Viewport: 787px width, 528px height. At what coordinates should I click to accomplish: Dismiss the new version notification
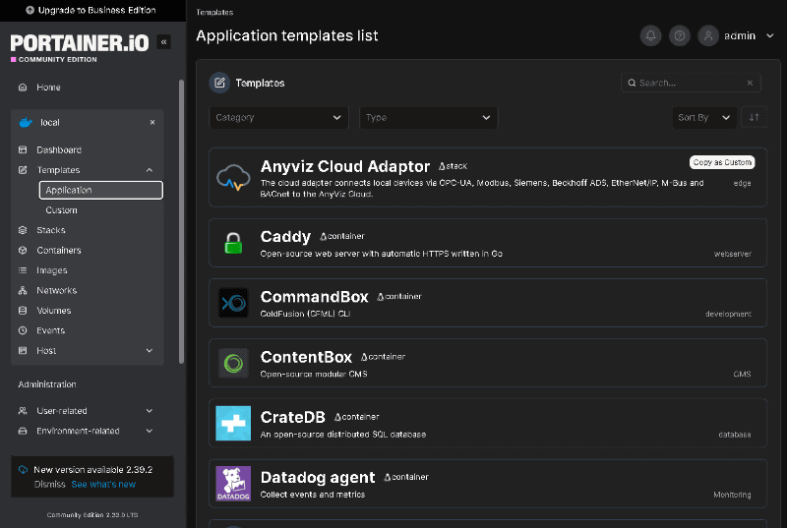coord(50,485)
